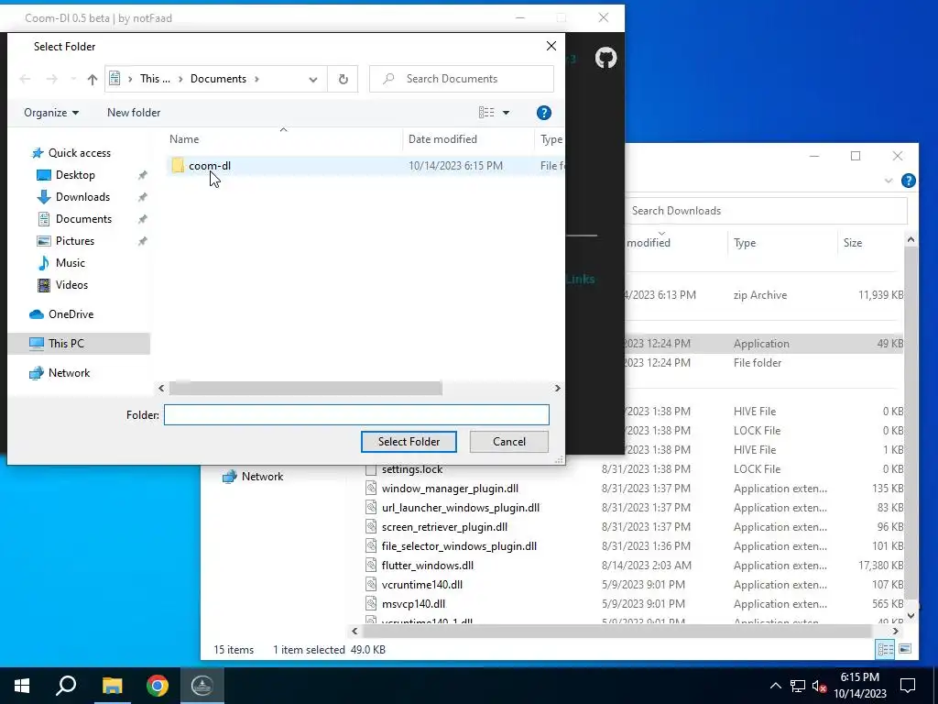The image size is (938, 704).
Task: Refresh the Documents folder listing
Action: click(343, 79)
